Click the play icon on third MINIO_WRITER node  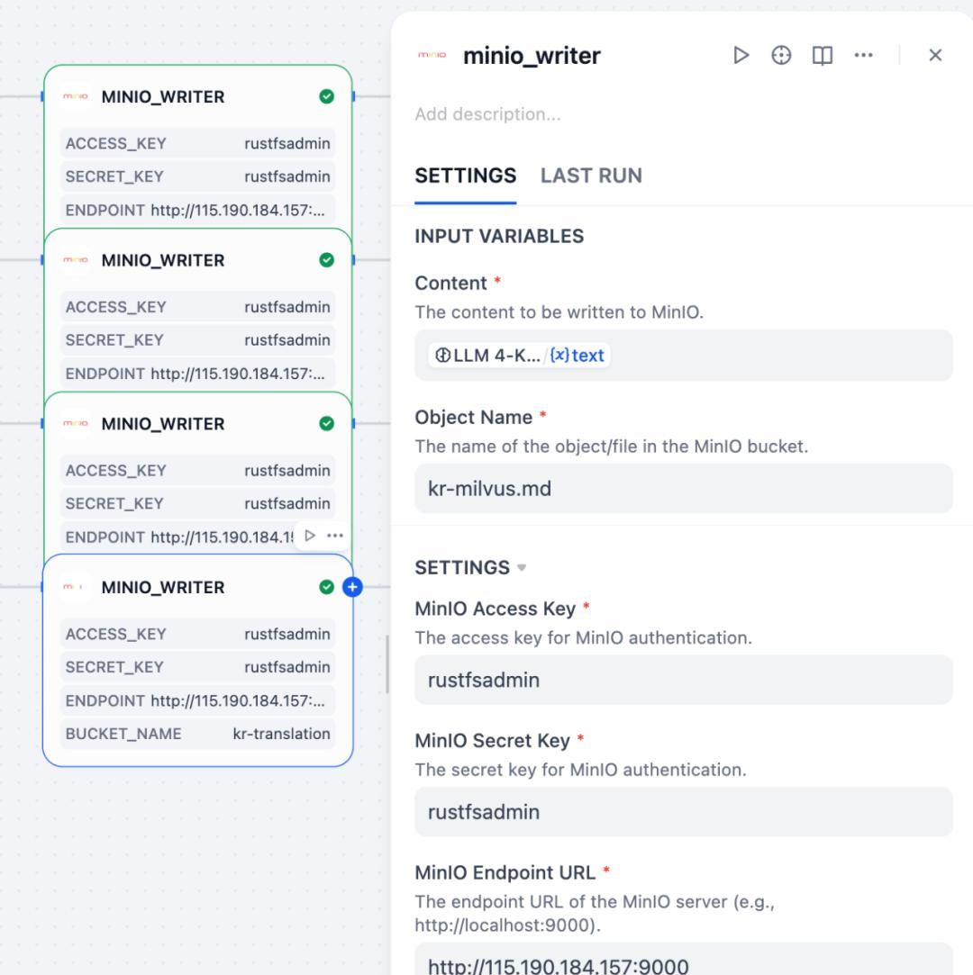pyautogui.click(x=309, y=535)
